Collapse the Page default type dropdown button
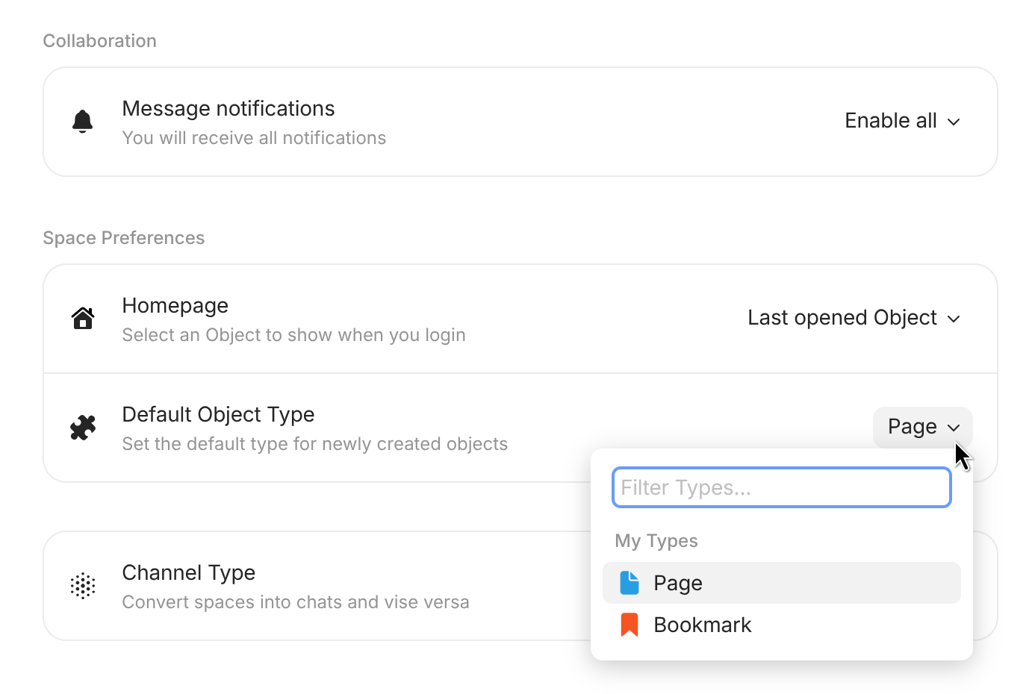This screenshot has height=694, width=1032. point(922,427)
